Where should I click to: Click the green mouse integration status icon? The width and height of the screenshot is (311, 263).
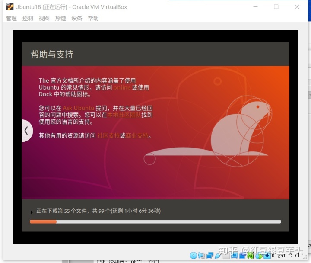point(251,256)
